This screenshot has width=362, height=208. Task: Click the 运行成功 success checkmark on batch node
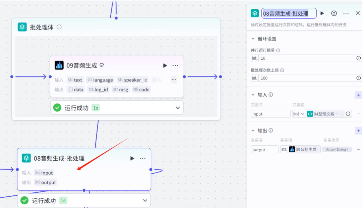tap(24, 200)
